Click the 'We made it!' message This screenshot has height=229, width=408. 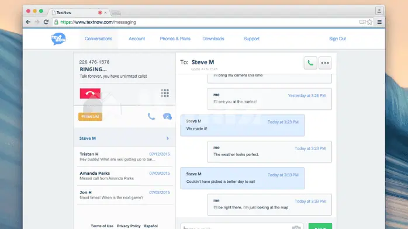coord(242,125)
